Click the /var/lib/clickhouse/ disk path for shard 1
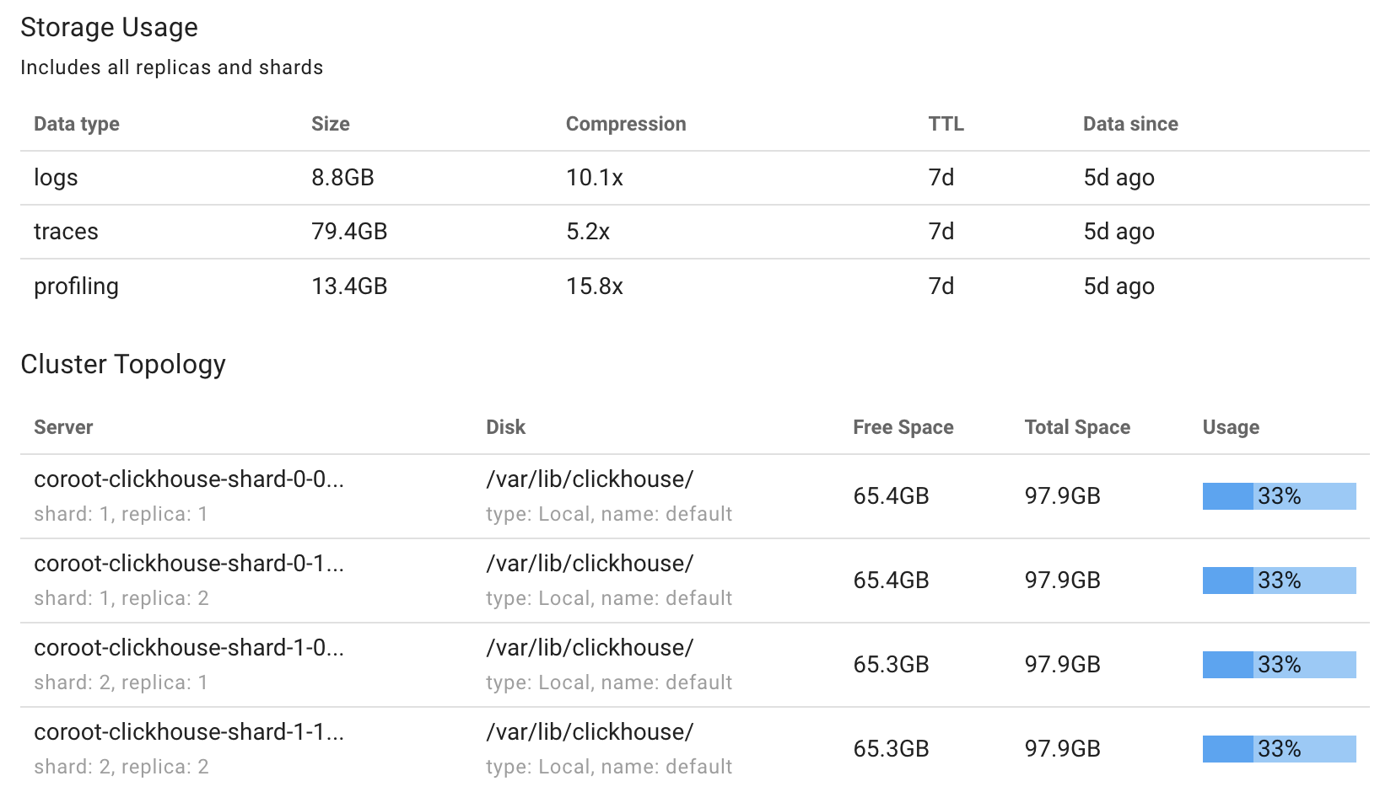The width and height of the screenshot is (1380, 792). click(590, 479)
